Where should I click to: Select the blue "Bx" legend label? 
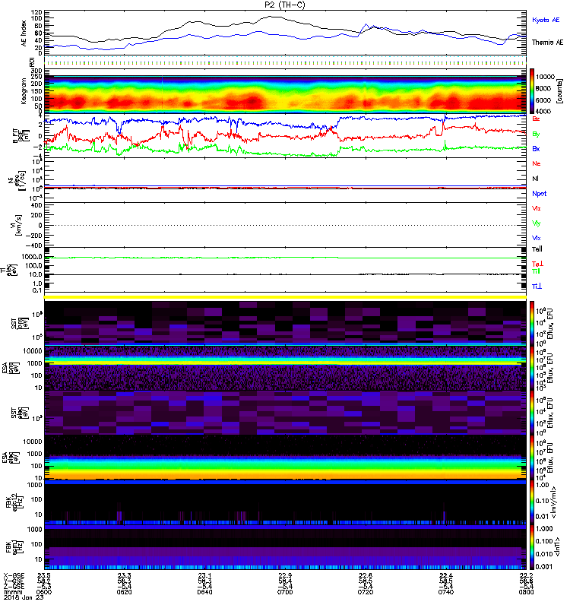point(536,148)
